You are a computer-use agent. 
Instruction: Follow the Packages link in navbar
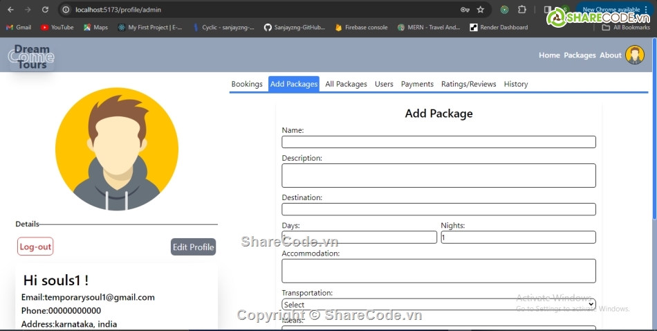580,55
